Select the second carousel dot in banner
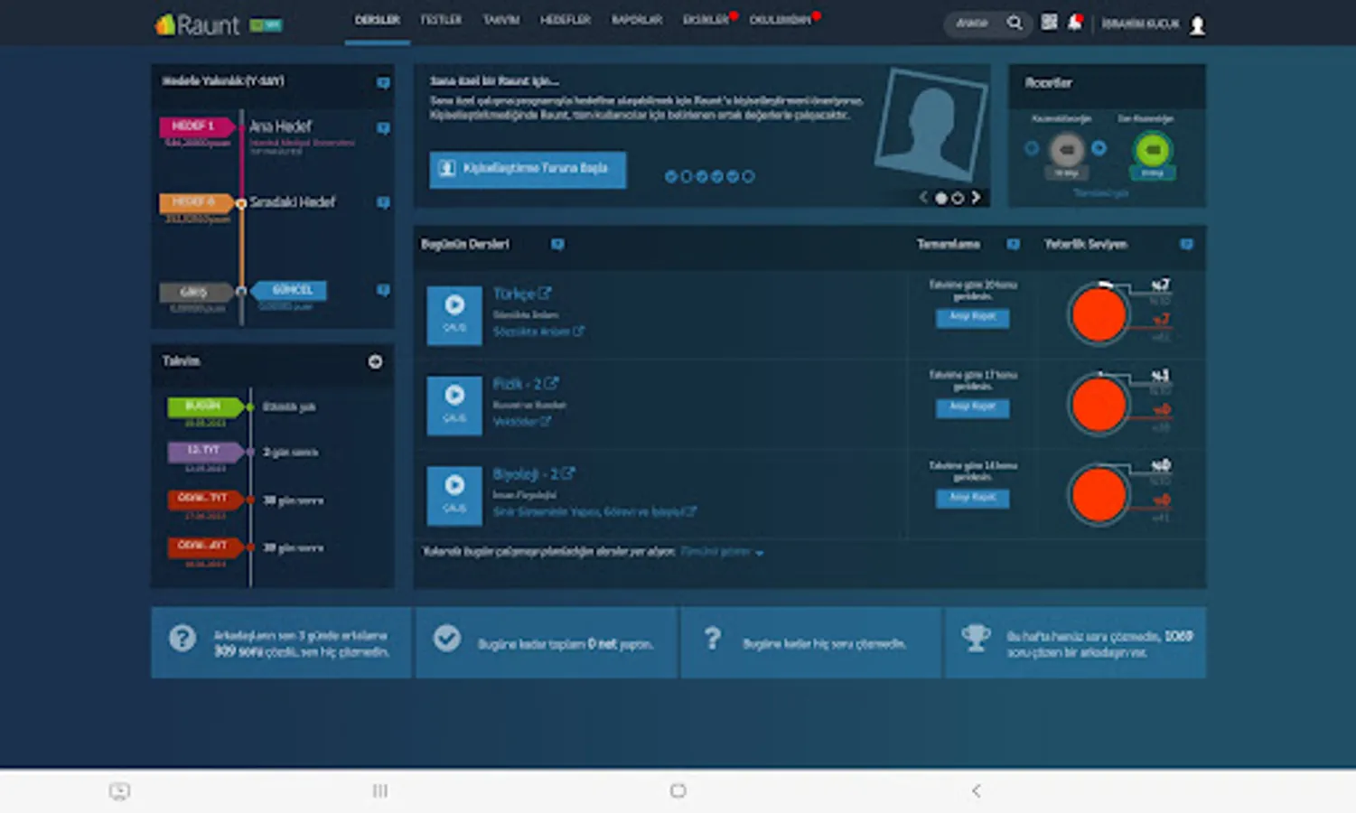 [958, 198]
